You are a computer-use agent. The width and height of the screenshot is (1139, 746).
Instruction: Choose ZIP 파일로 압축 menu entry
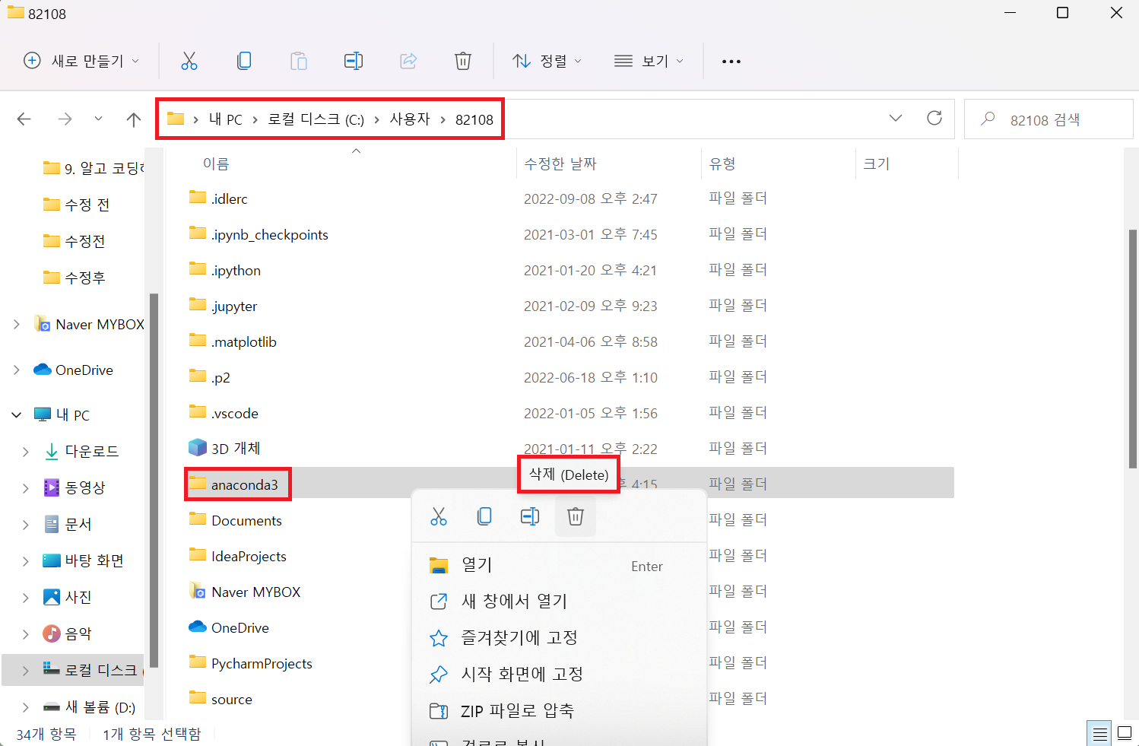click(x=559, y=711)
